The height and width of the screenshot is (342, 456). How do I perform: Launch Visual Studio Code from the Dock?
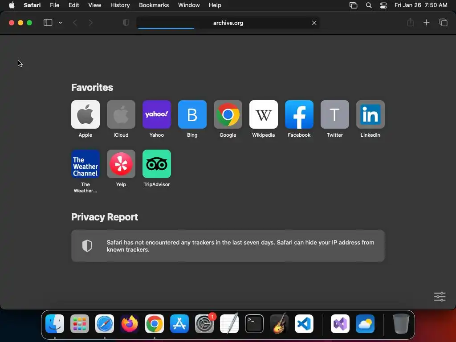click(x=304, y=324)
